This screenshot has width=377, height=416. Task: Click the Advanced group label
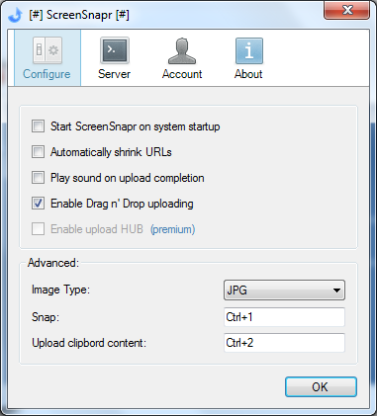(x=53, y=263)
